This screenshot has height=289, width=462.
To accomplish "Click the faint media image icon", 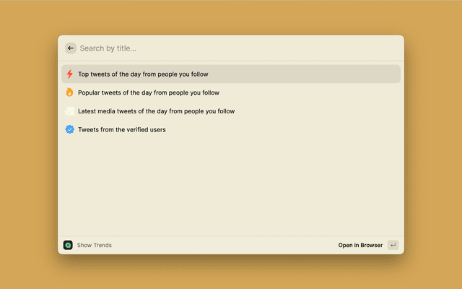I will (x=69, y=111).
